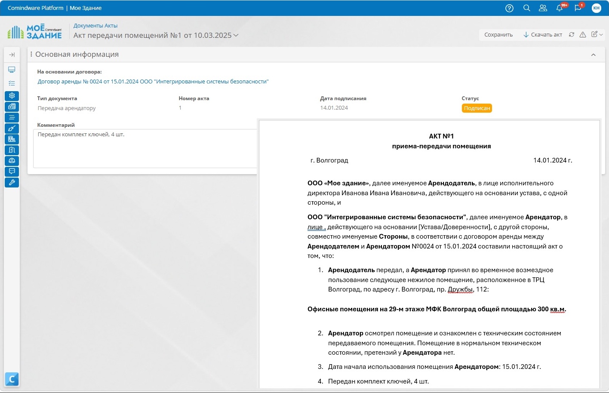This screenshot has width=609, height=393.
Task: Open the hard hat icon in sidebar
Action: click(12, 161)
